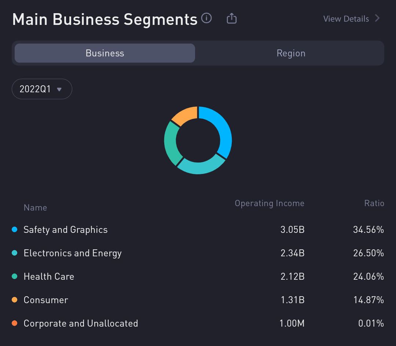
Task: Switch to the Business tab
Action: pos(105,53)
